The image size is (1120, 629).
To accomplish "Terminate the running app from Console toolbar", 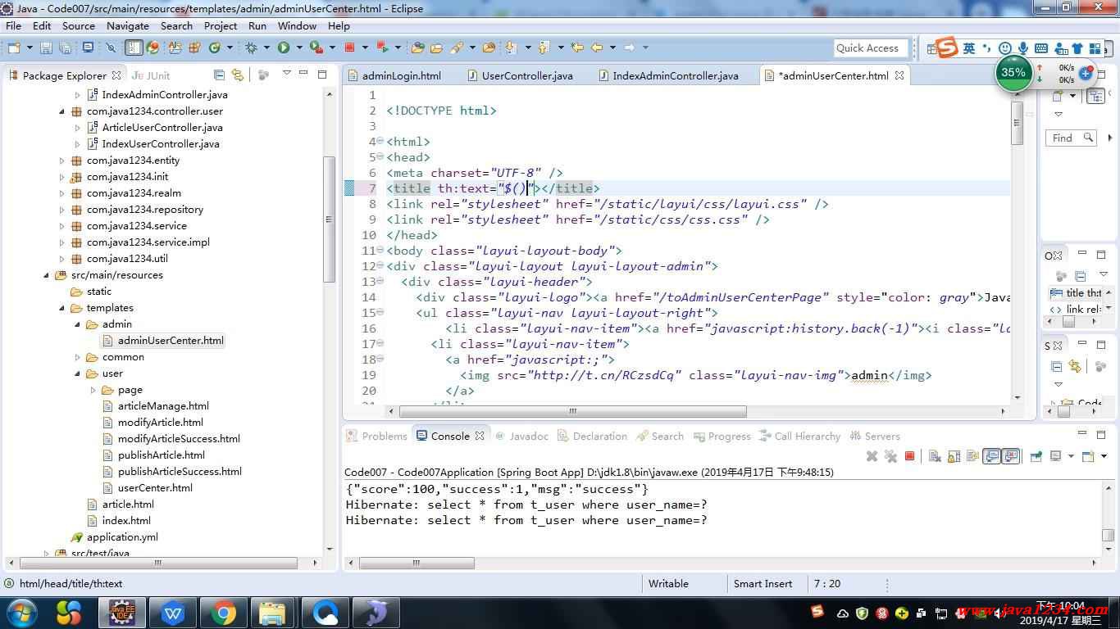I will pos(909,456).
